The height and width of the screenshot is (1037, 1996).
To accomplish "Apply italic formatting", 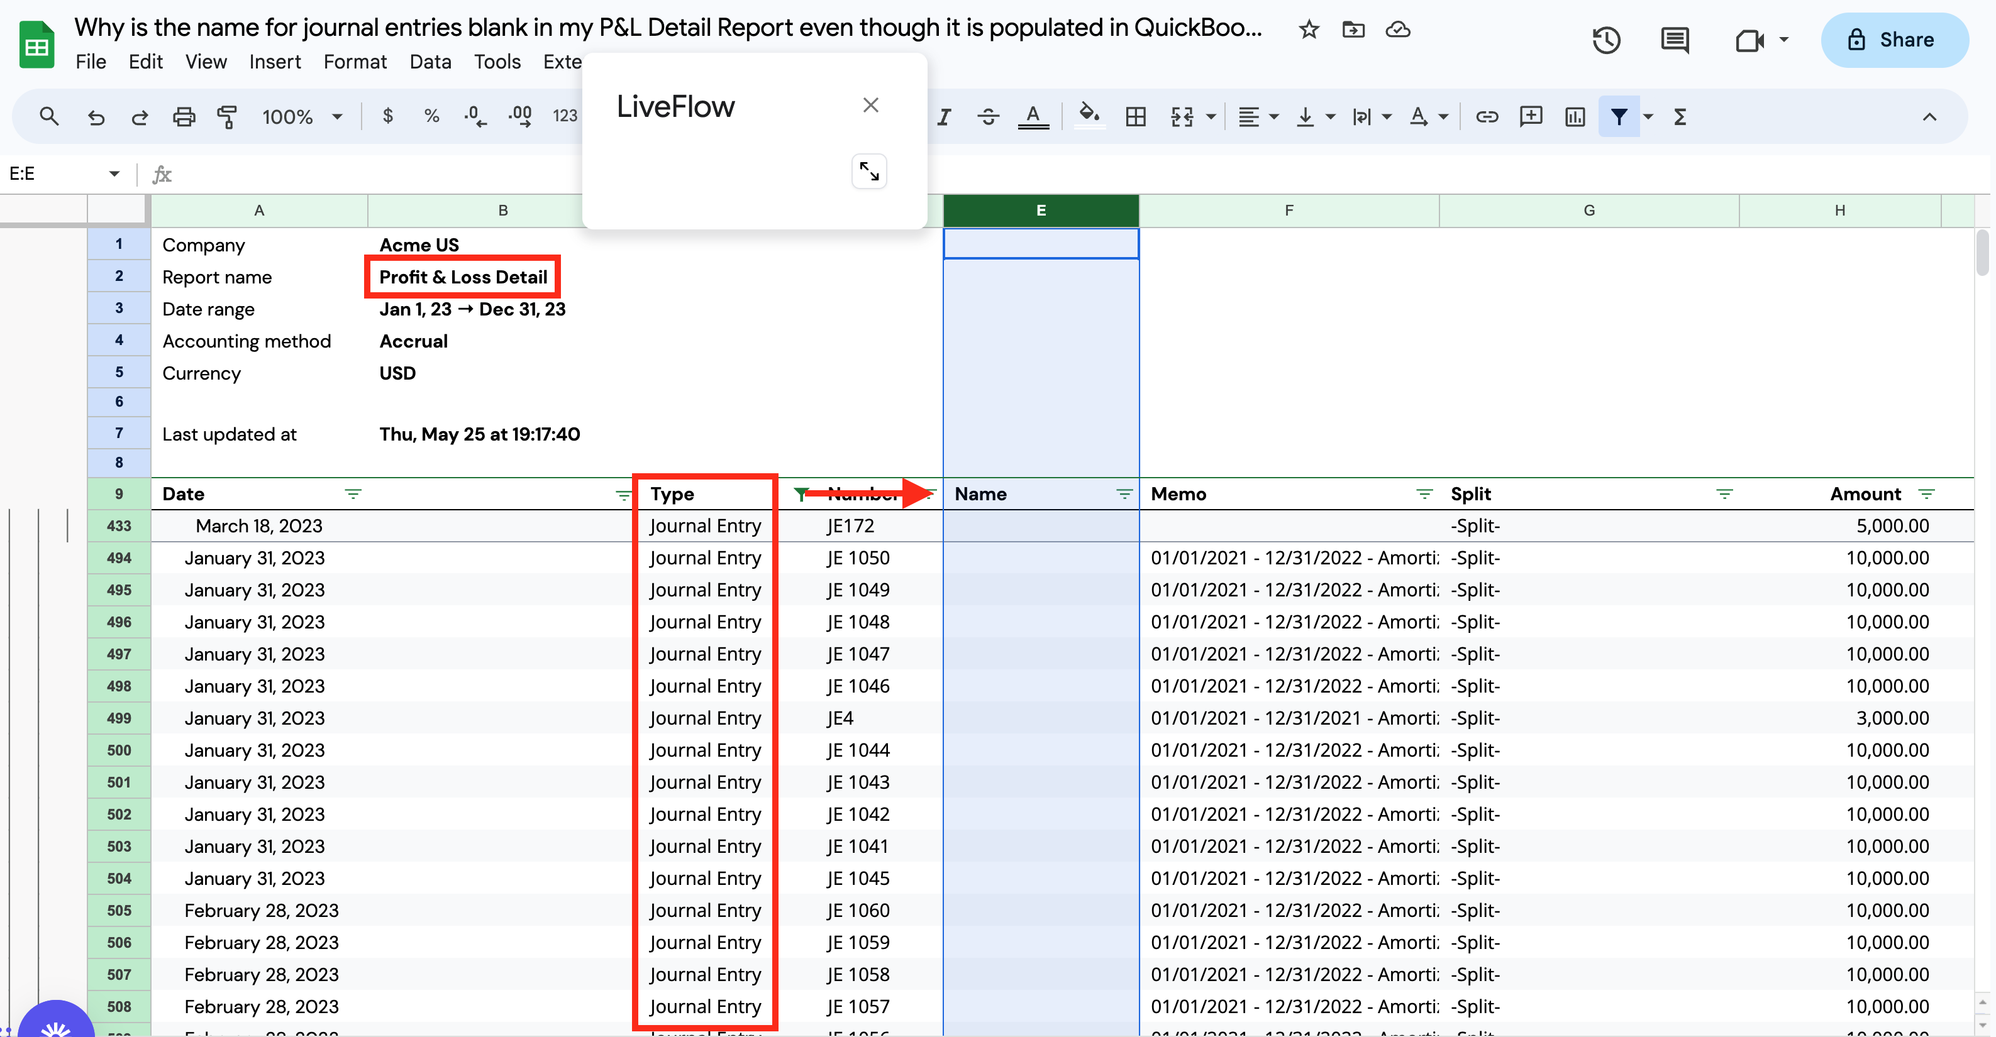I will [944, 116].
